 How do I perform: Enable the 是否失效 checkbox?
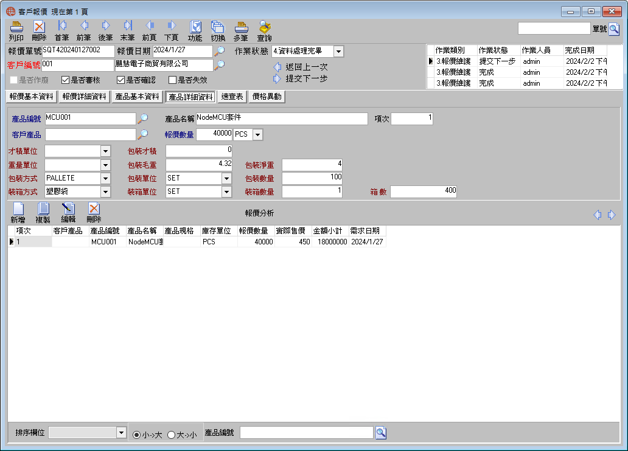point(173,80)
